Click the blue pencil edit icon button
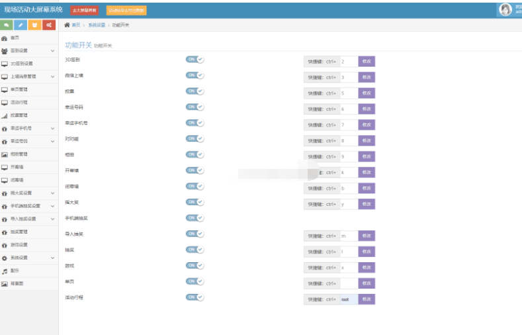Image resolution: width=522 pixels, height=335 pixels. (21, 25)
